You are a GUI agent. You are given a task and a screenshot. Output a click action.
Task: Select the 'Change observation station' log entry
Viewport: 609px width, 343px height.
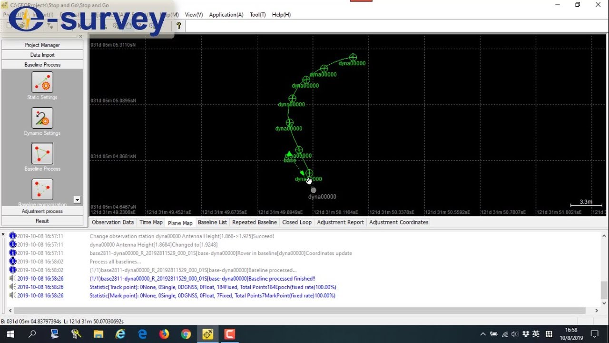tap(182, 236)
